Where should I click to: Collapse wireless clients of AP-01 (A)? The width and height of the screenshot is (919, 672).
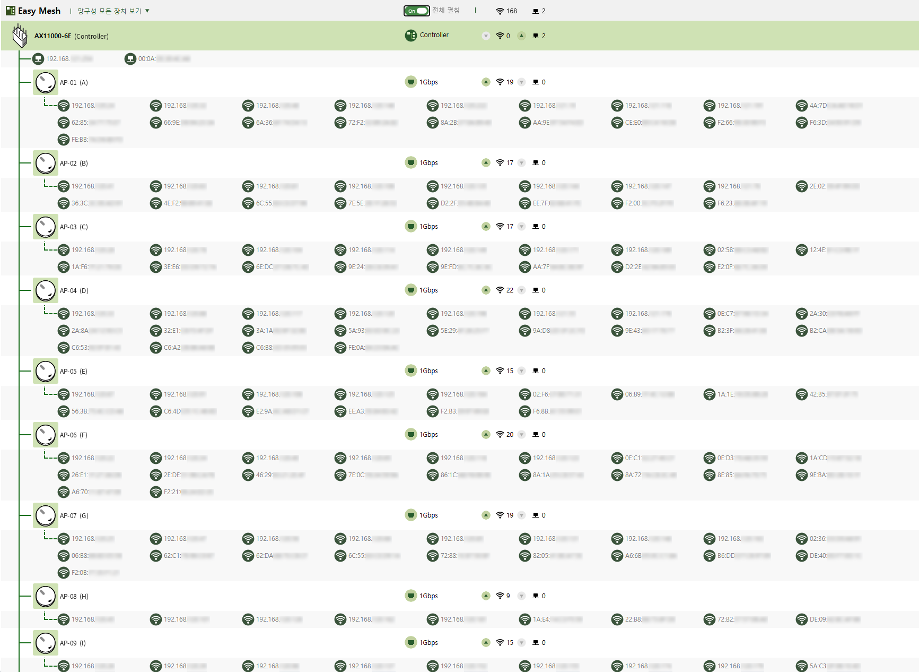tap(486, 82)
